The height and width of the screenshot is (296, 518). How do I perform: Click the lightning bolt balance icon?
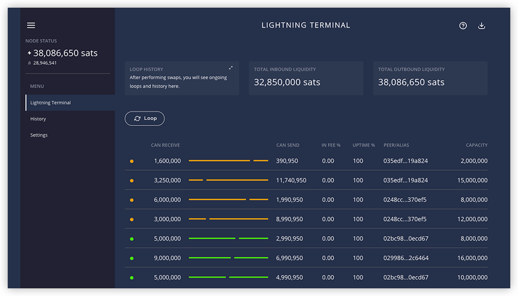(29, 53)
